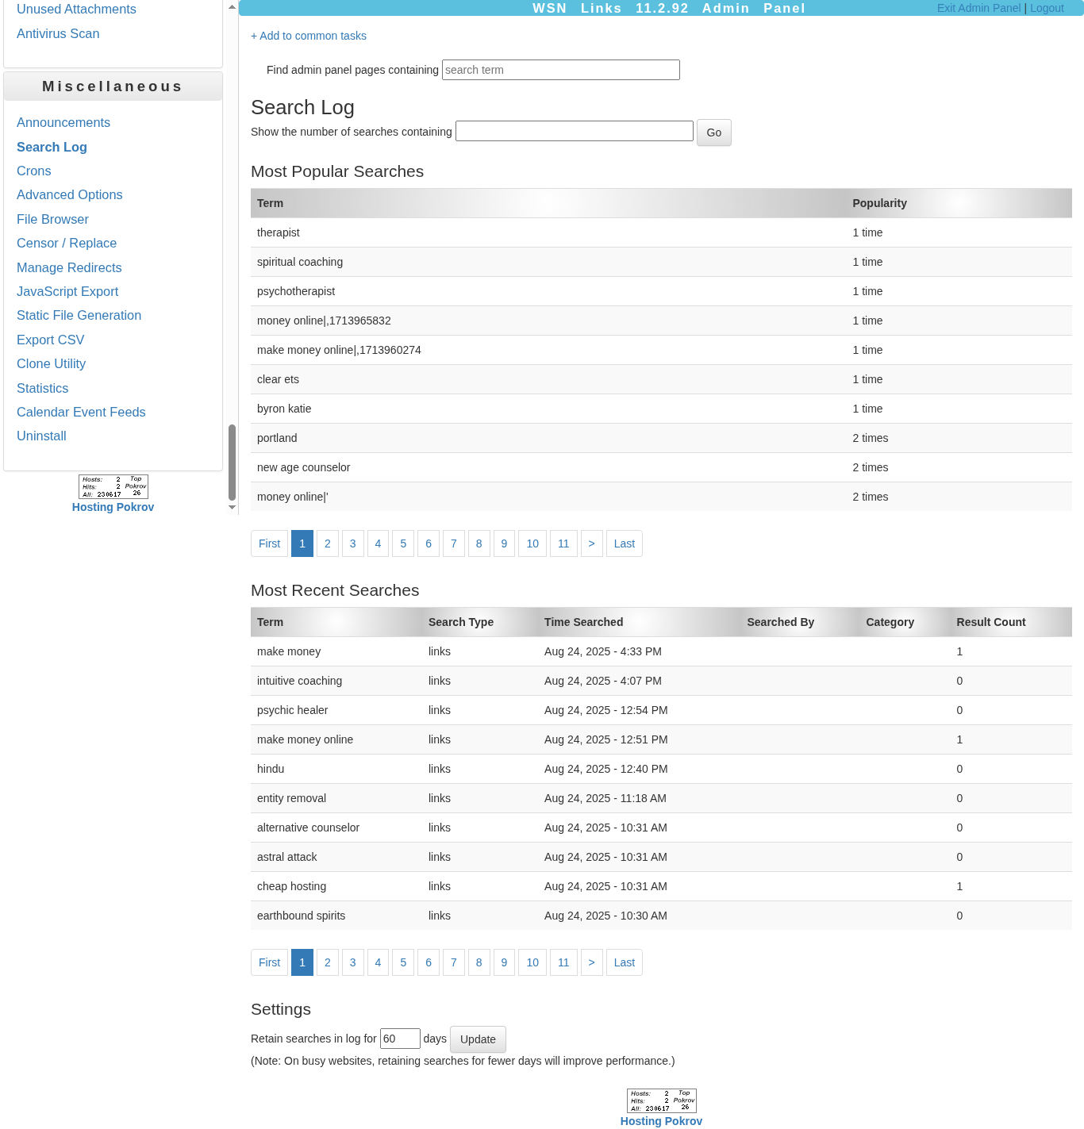Open the Crons page in sidebar
Viewport: 1084px width, 1129px height.
[x=34, y=171]
